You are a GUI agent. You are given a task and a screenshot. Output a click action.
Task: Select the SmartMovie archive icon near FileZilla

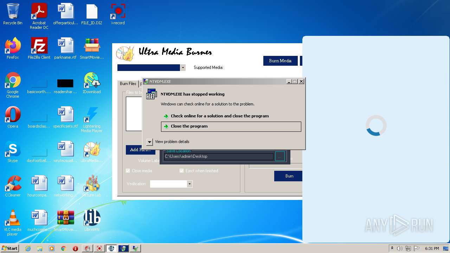pos(92,48)
